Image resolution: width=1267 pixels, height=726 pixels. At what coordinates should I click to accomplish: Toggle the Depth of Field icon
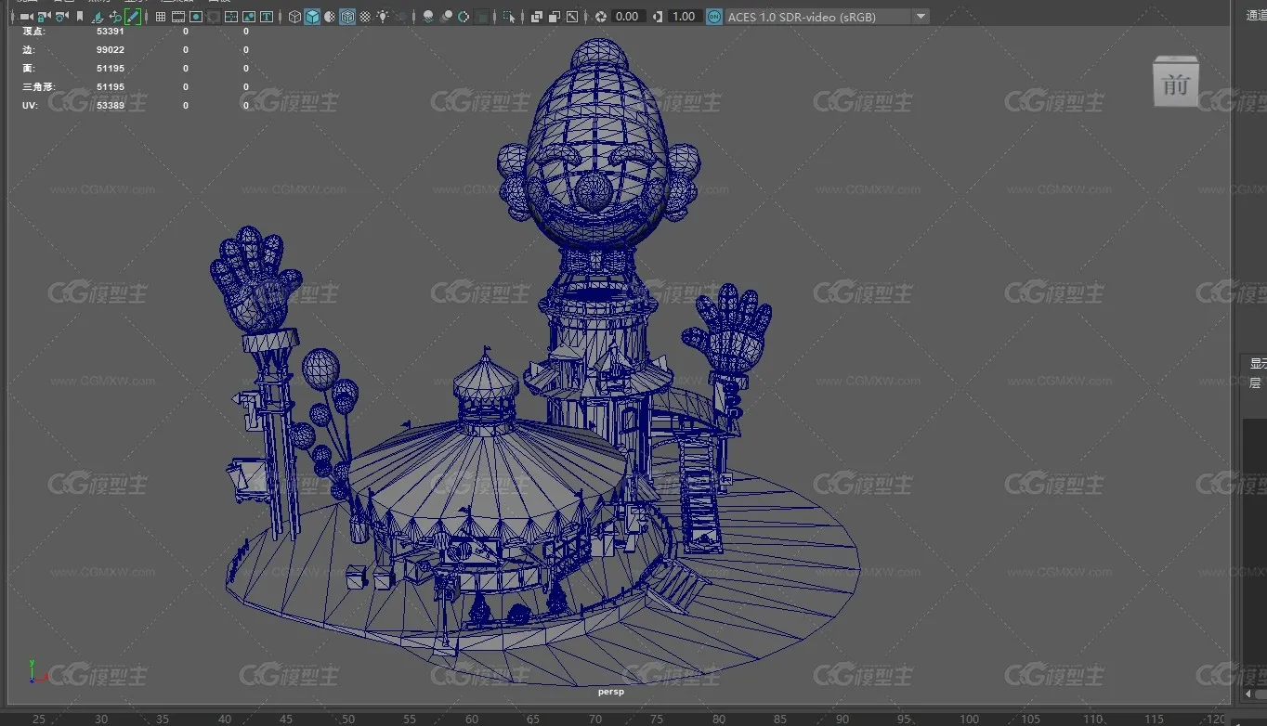[x=482, y=17]
